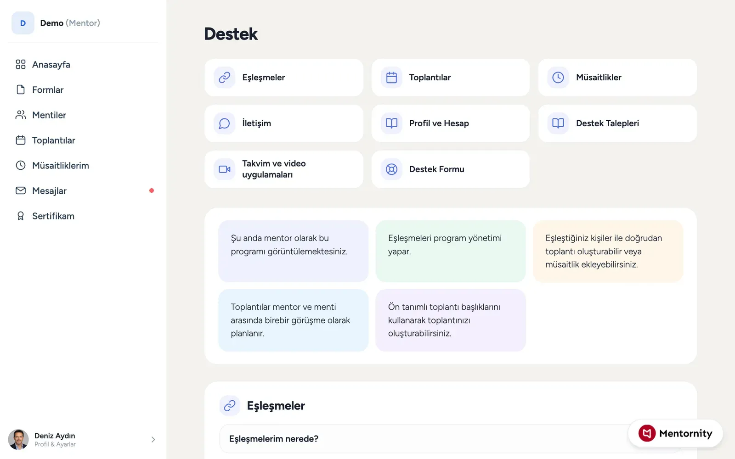The image size is (735, 459).
Task: Click the book icon on Destek Talepleri card
Action: point(558,123)
